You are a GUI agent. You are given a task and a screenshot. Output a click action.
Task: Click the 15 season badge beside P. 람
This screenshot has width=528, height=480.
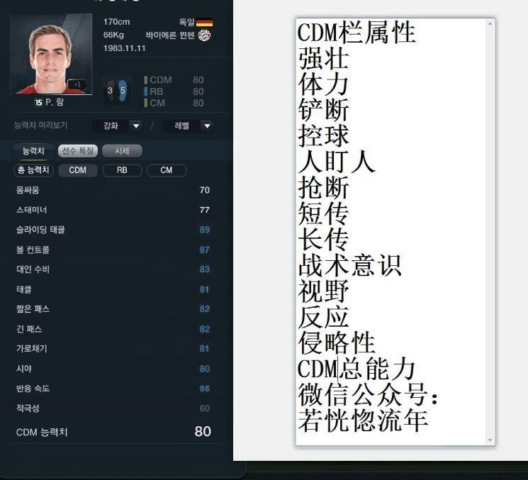pyautogui.click(x=38, y=102)
